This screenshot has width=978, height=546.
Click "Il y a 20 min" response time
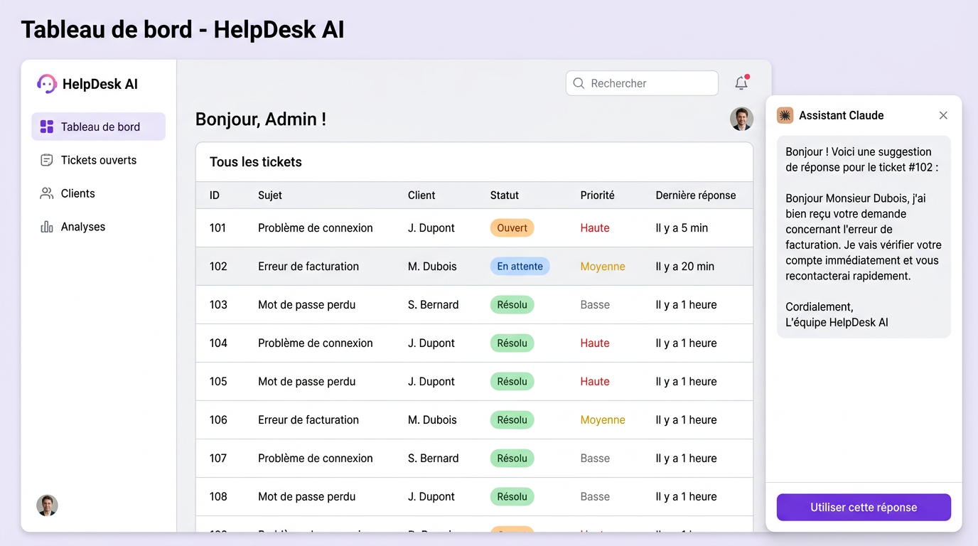tap(685, 267)
